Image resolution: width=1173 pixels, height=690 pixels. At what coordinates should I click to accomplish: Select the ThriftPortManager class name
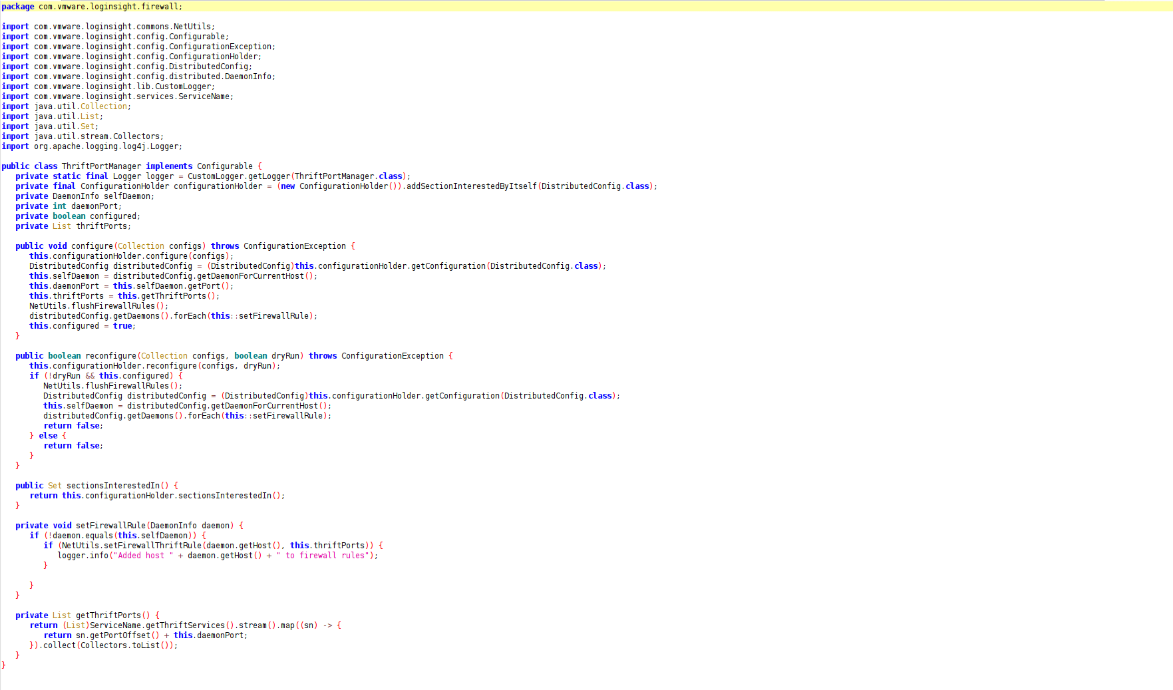(x=101, y=166)
